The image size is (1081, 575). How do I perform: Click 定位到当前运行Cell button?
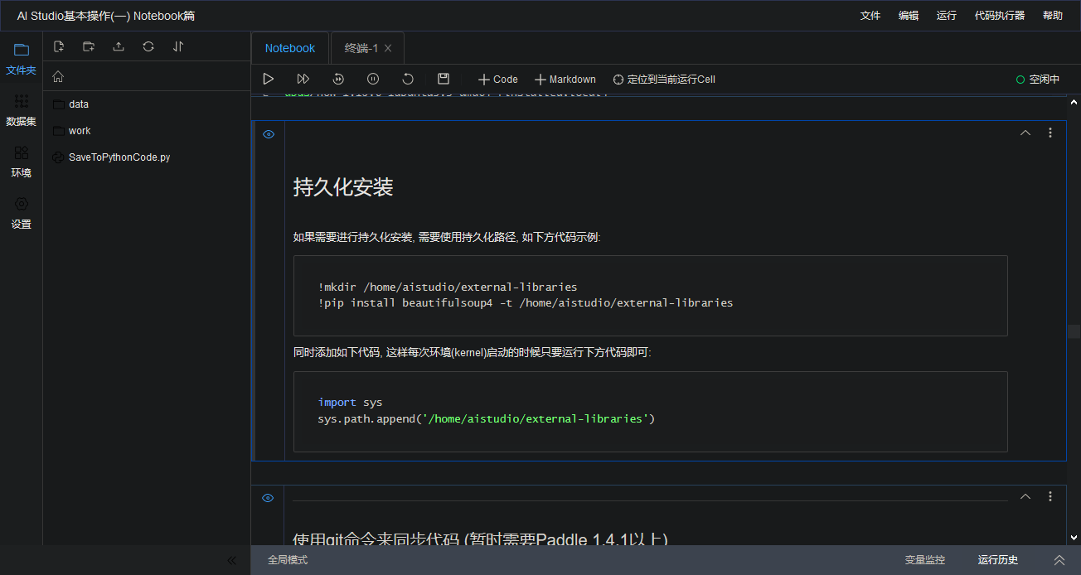point(664,80)
